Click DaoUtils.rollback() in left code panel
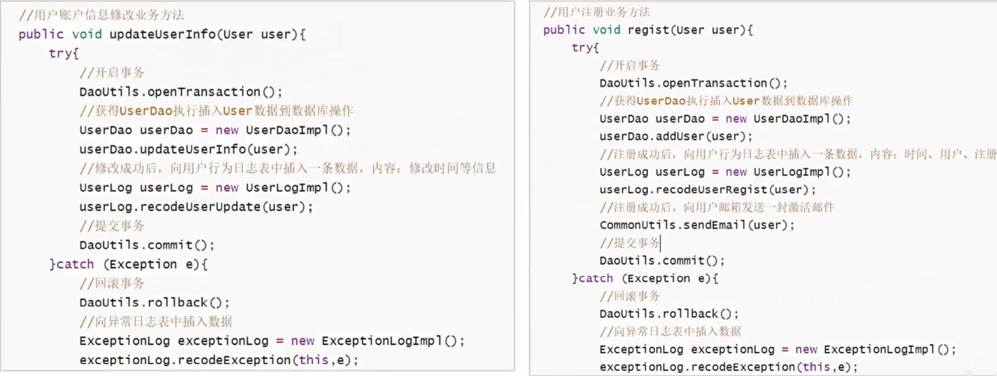 (154, 303)
